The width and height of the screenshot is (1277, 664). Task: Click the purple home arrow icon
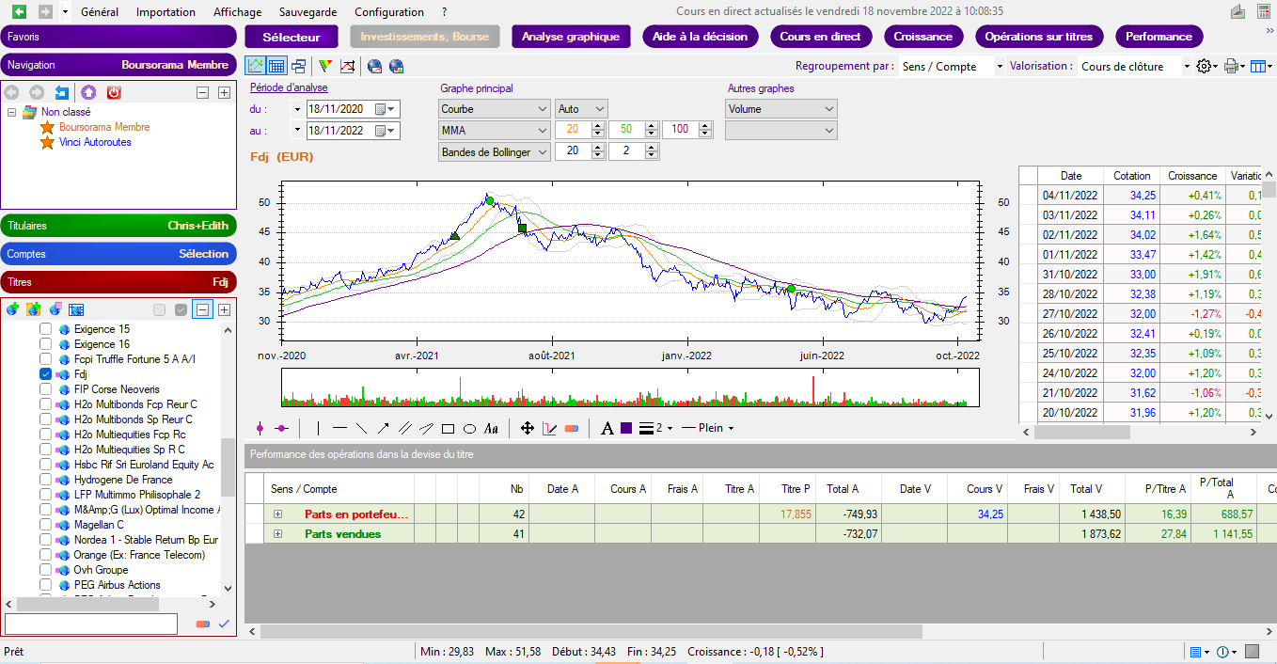click(x=88, y=93)
